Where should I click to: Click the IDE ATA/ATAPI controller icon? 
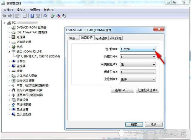[x=13, y=33]
